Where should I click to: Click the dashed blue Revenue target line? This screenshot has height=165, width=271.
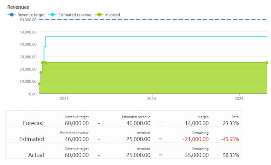coord(155,19)
